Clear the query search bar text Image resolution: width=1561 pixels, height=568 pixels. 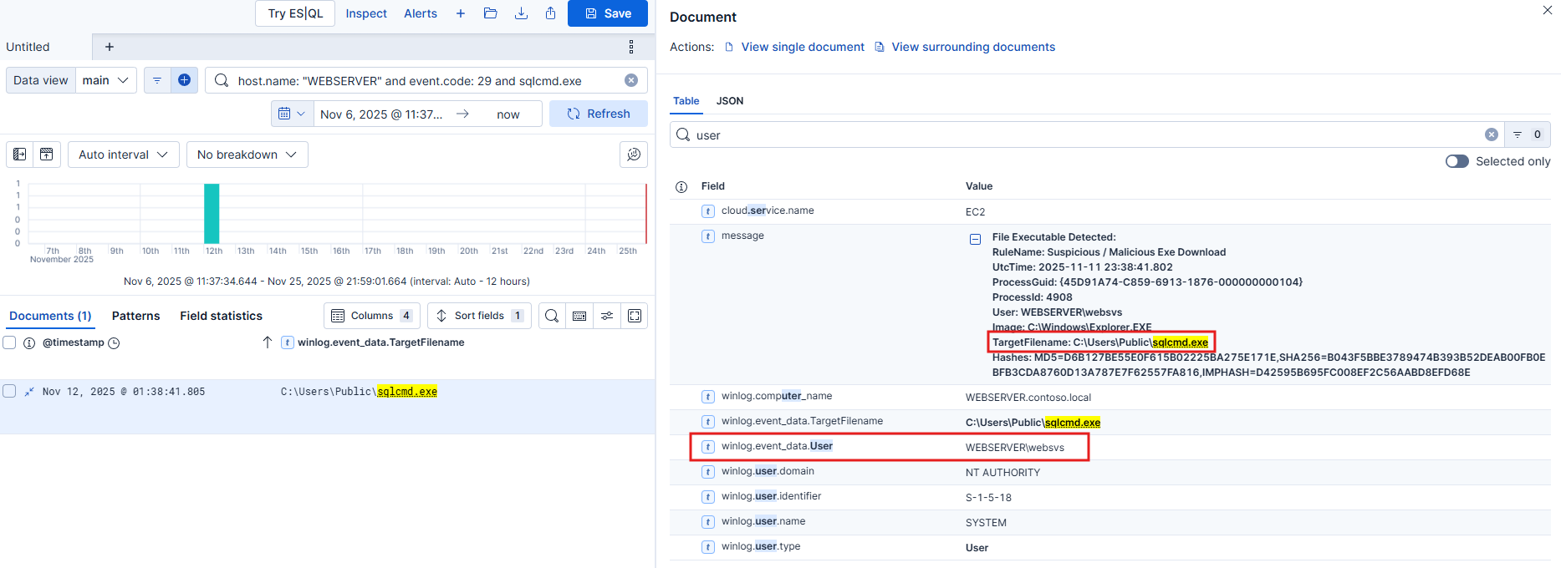[631, 80]
